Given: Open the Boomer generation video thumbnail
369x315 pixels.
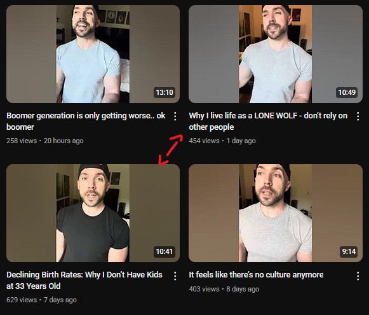Looking at the screenshot, I should coord(93,54).
